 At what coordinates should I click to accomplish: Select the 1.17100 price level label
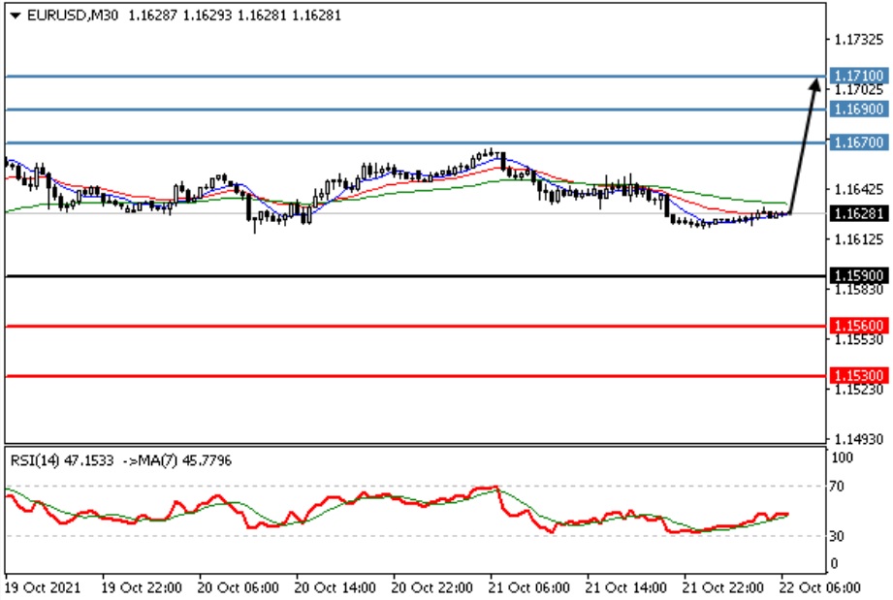[x=859, y=76]
